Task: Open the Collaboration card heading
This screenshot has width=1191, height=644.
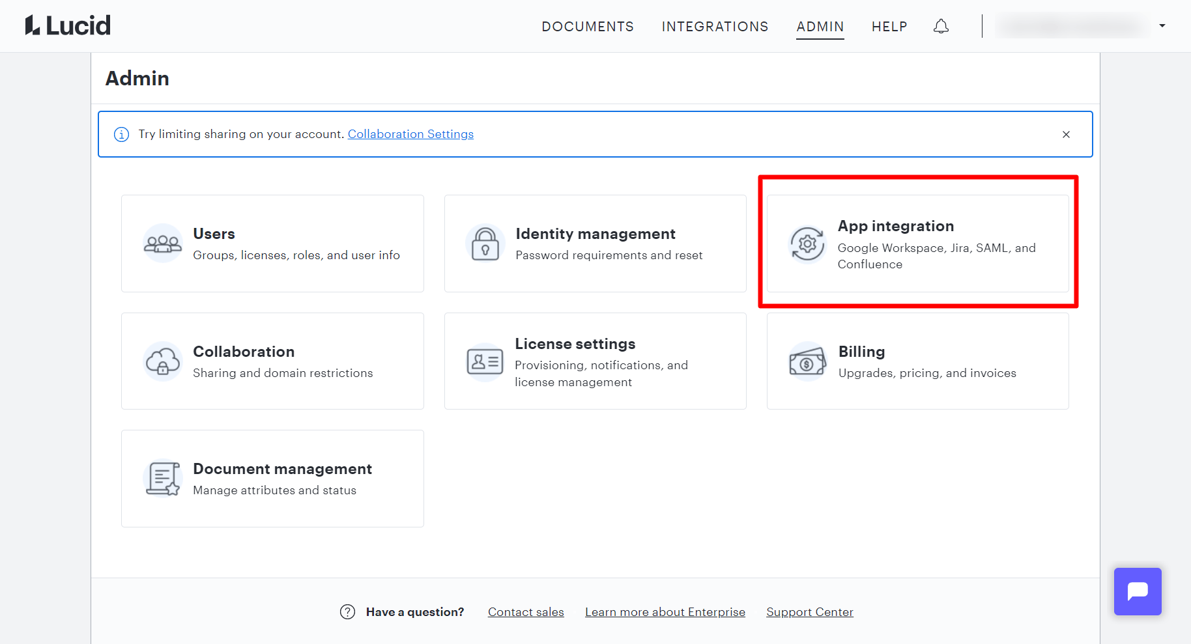Action: [x=244, y=352]
